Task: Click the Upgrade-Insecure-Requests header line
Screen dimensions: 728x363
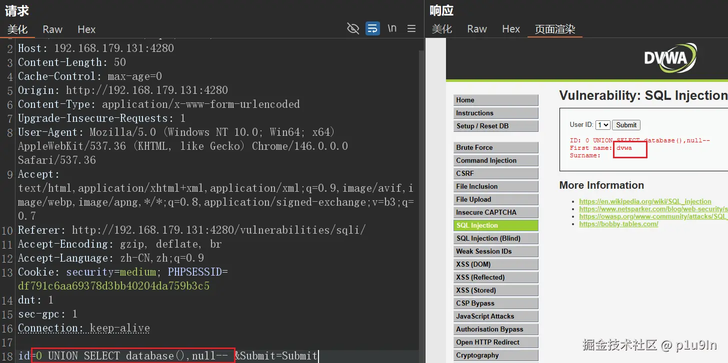Action: 102,118
